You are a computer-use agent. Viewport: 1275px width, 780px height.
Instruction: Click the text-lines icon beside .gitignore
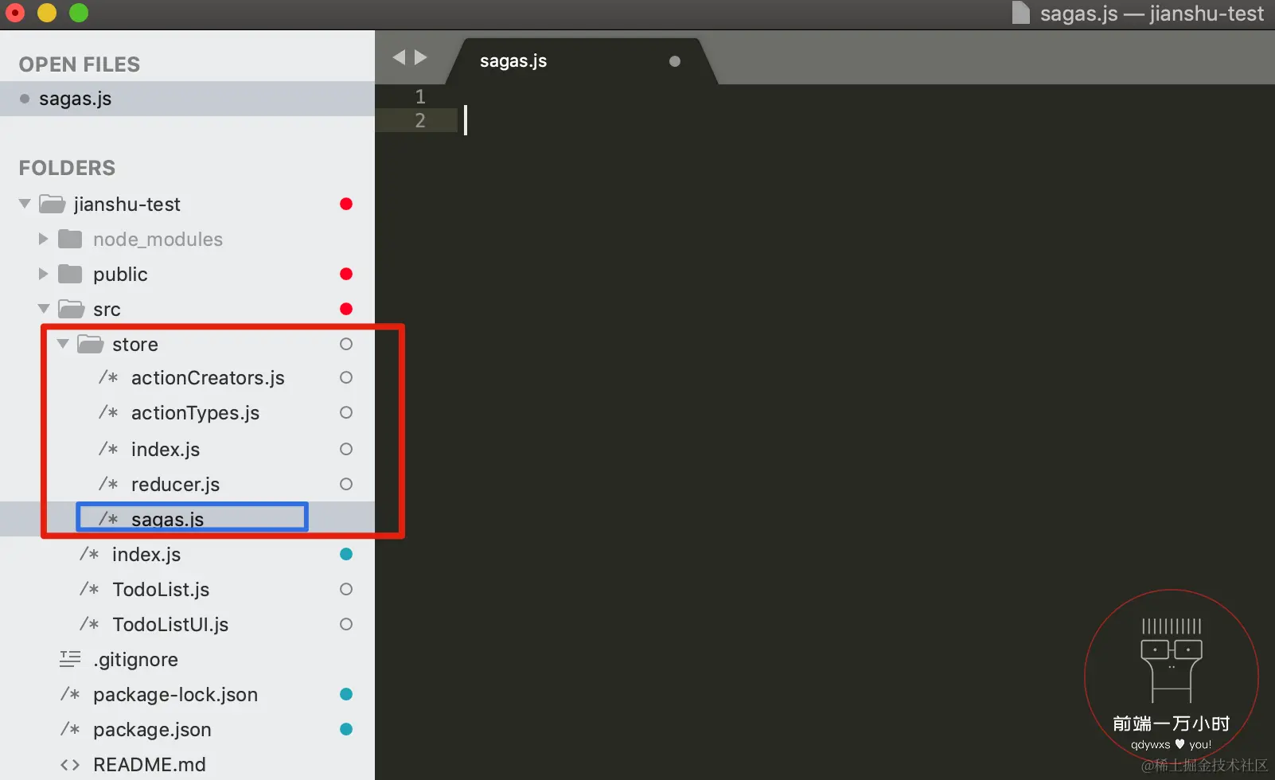point(70,659)
